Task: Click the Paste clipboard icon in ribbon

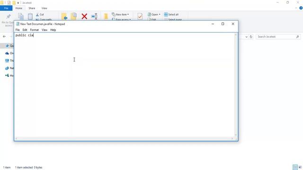Action: tap(30, 17)
